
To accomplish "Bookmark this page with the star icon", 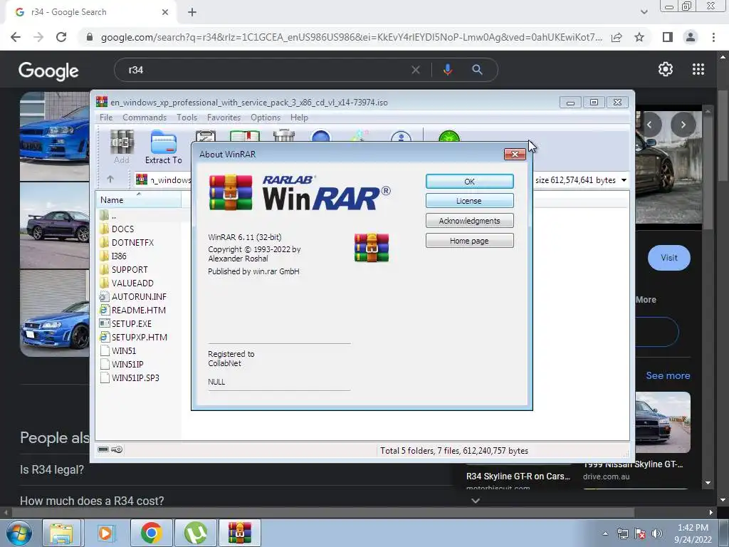I will [x=639, y=37].
